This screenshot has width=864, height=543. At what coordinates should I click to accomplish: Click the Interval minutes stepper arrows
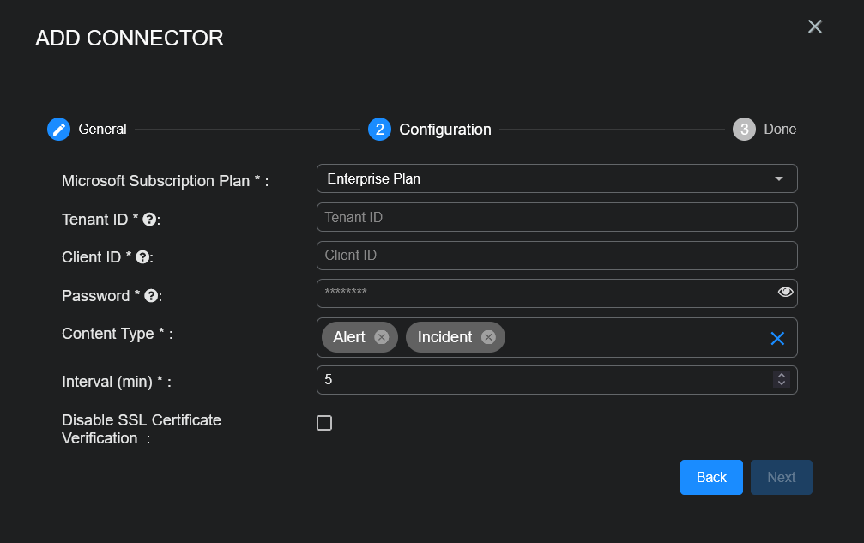coord(781,379)
